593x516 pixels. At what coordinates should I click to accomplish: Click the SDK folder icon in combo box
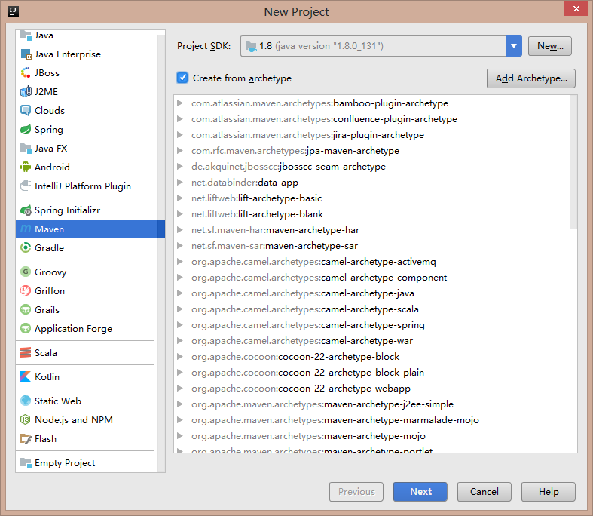[251, 46]
